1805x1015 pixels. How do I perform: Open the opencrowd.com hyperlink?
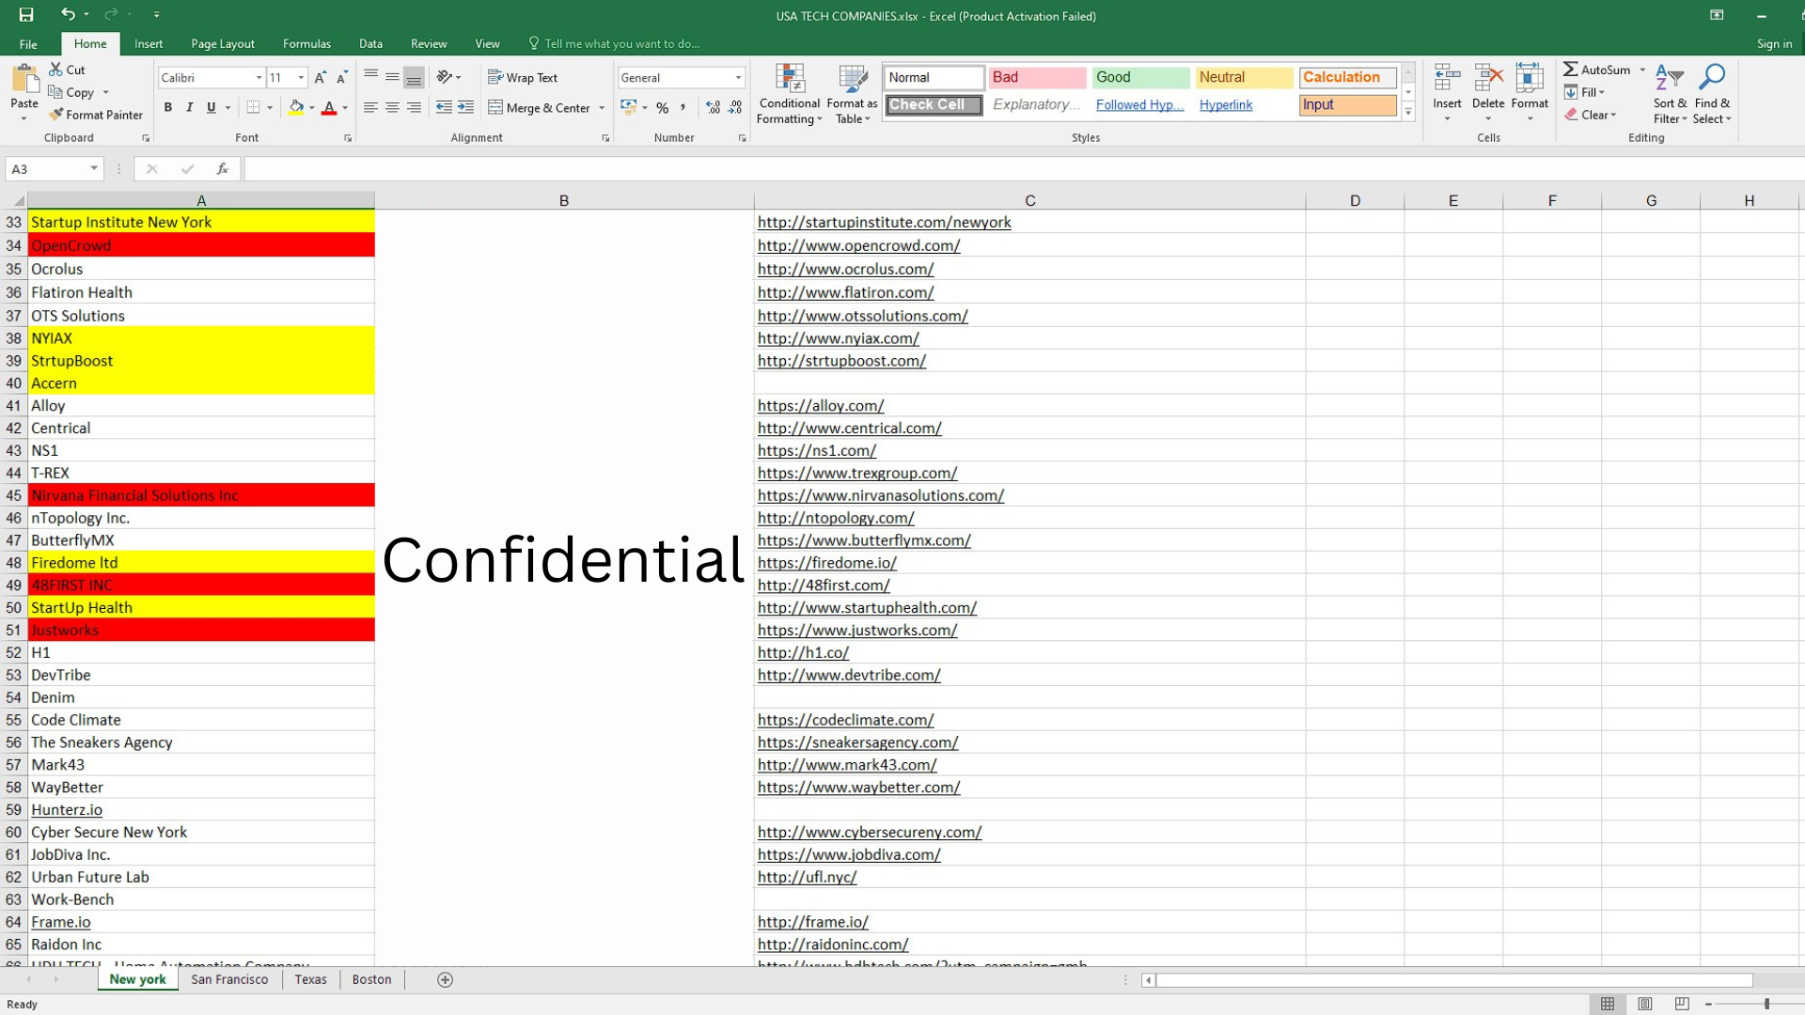858,245
